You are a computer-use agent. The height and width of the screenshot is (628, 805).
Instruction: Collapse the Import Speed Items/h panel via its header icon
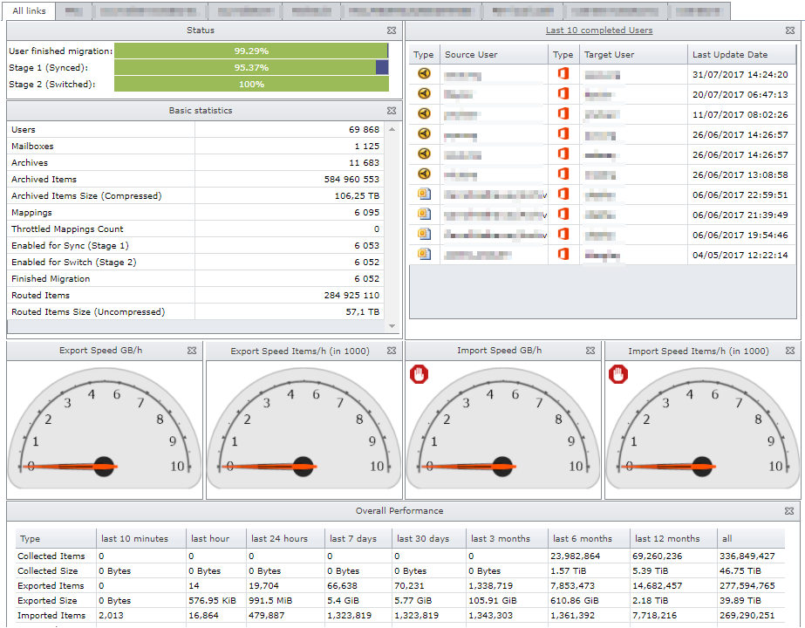coord(792,351)
